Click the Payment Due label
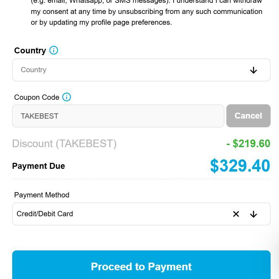279x279 pixels. pyautogui.click(x=38, y=166)
